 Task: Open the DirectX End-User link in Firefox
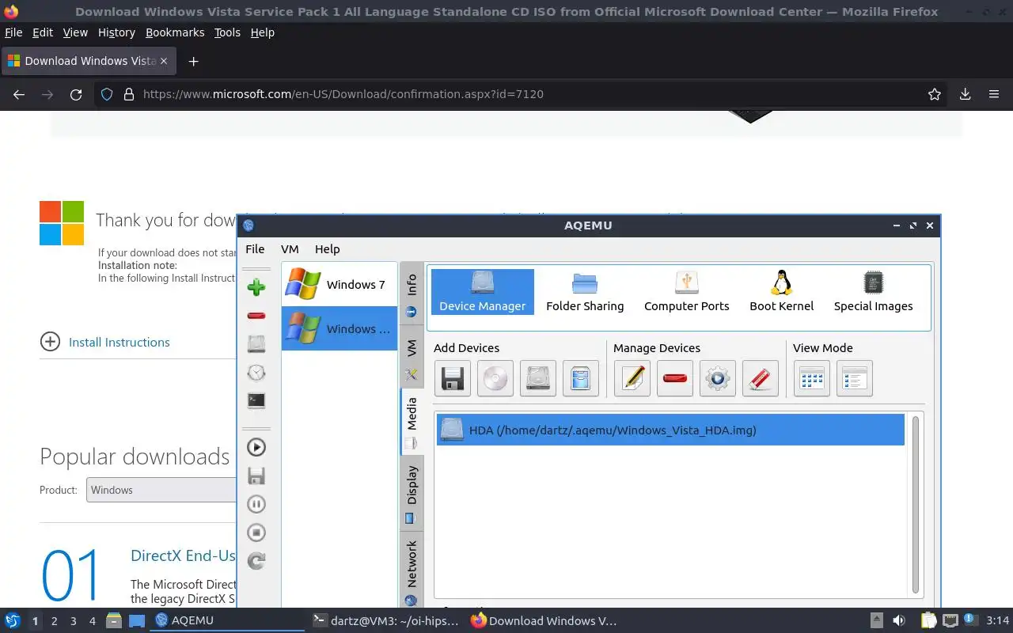pos(183,555)
